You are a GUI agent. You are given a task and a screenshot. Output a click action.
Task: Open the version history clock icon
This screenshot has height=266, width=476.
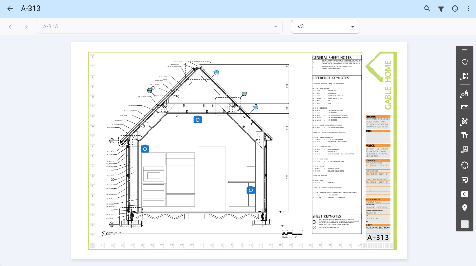pos(455,9)
